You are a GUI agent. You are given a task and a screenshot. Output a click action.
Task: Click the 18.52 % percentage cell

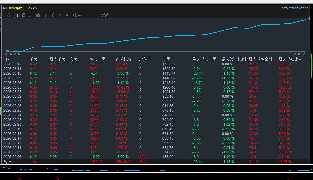pos(123,152)
